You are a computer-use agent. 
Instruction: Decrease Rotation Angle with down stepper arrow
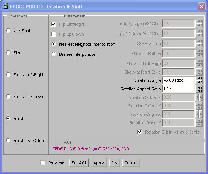coord(199,82)
